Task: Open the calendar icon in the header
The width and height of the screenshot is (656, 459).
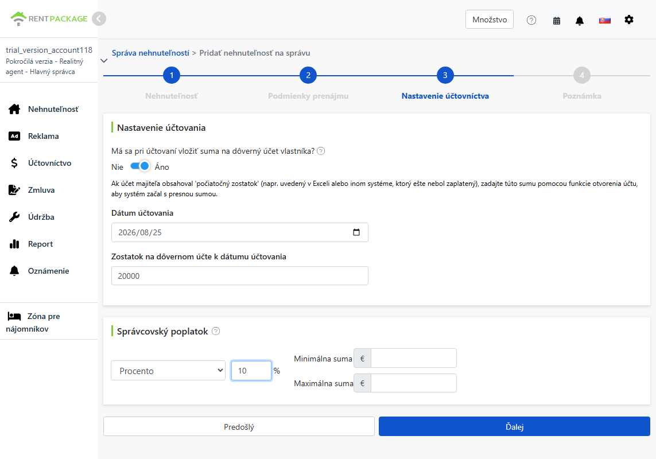Action: [557, 21]
